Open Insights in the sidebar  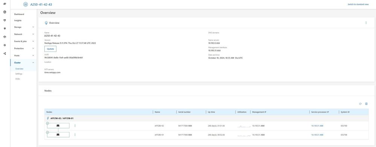point(18,20)
